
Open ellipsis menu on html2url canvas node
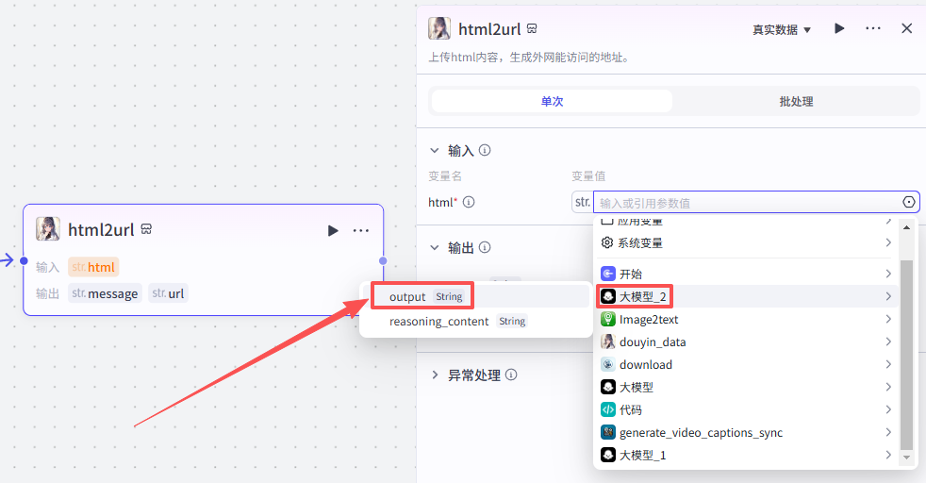point(361,230)
